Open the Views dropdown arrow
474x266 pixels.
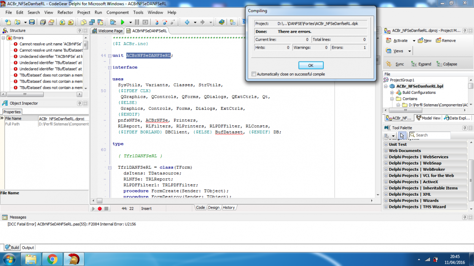[x=410, y=51]
